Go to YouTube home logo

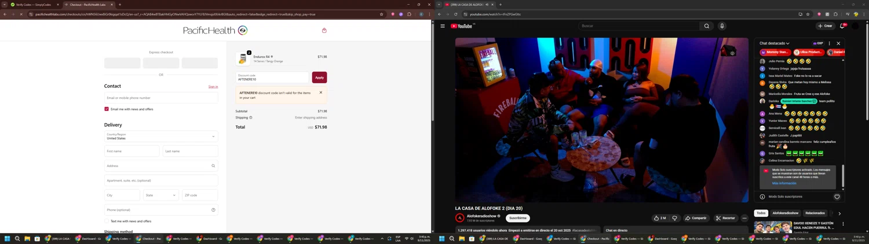(462, 26)
